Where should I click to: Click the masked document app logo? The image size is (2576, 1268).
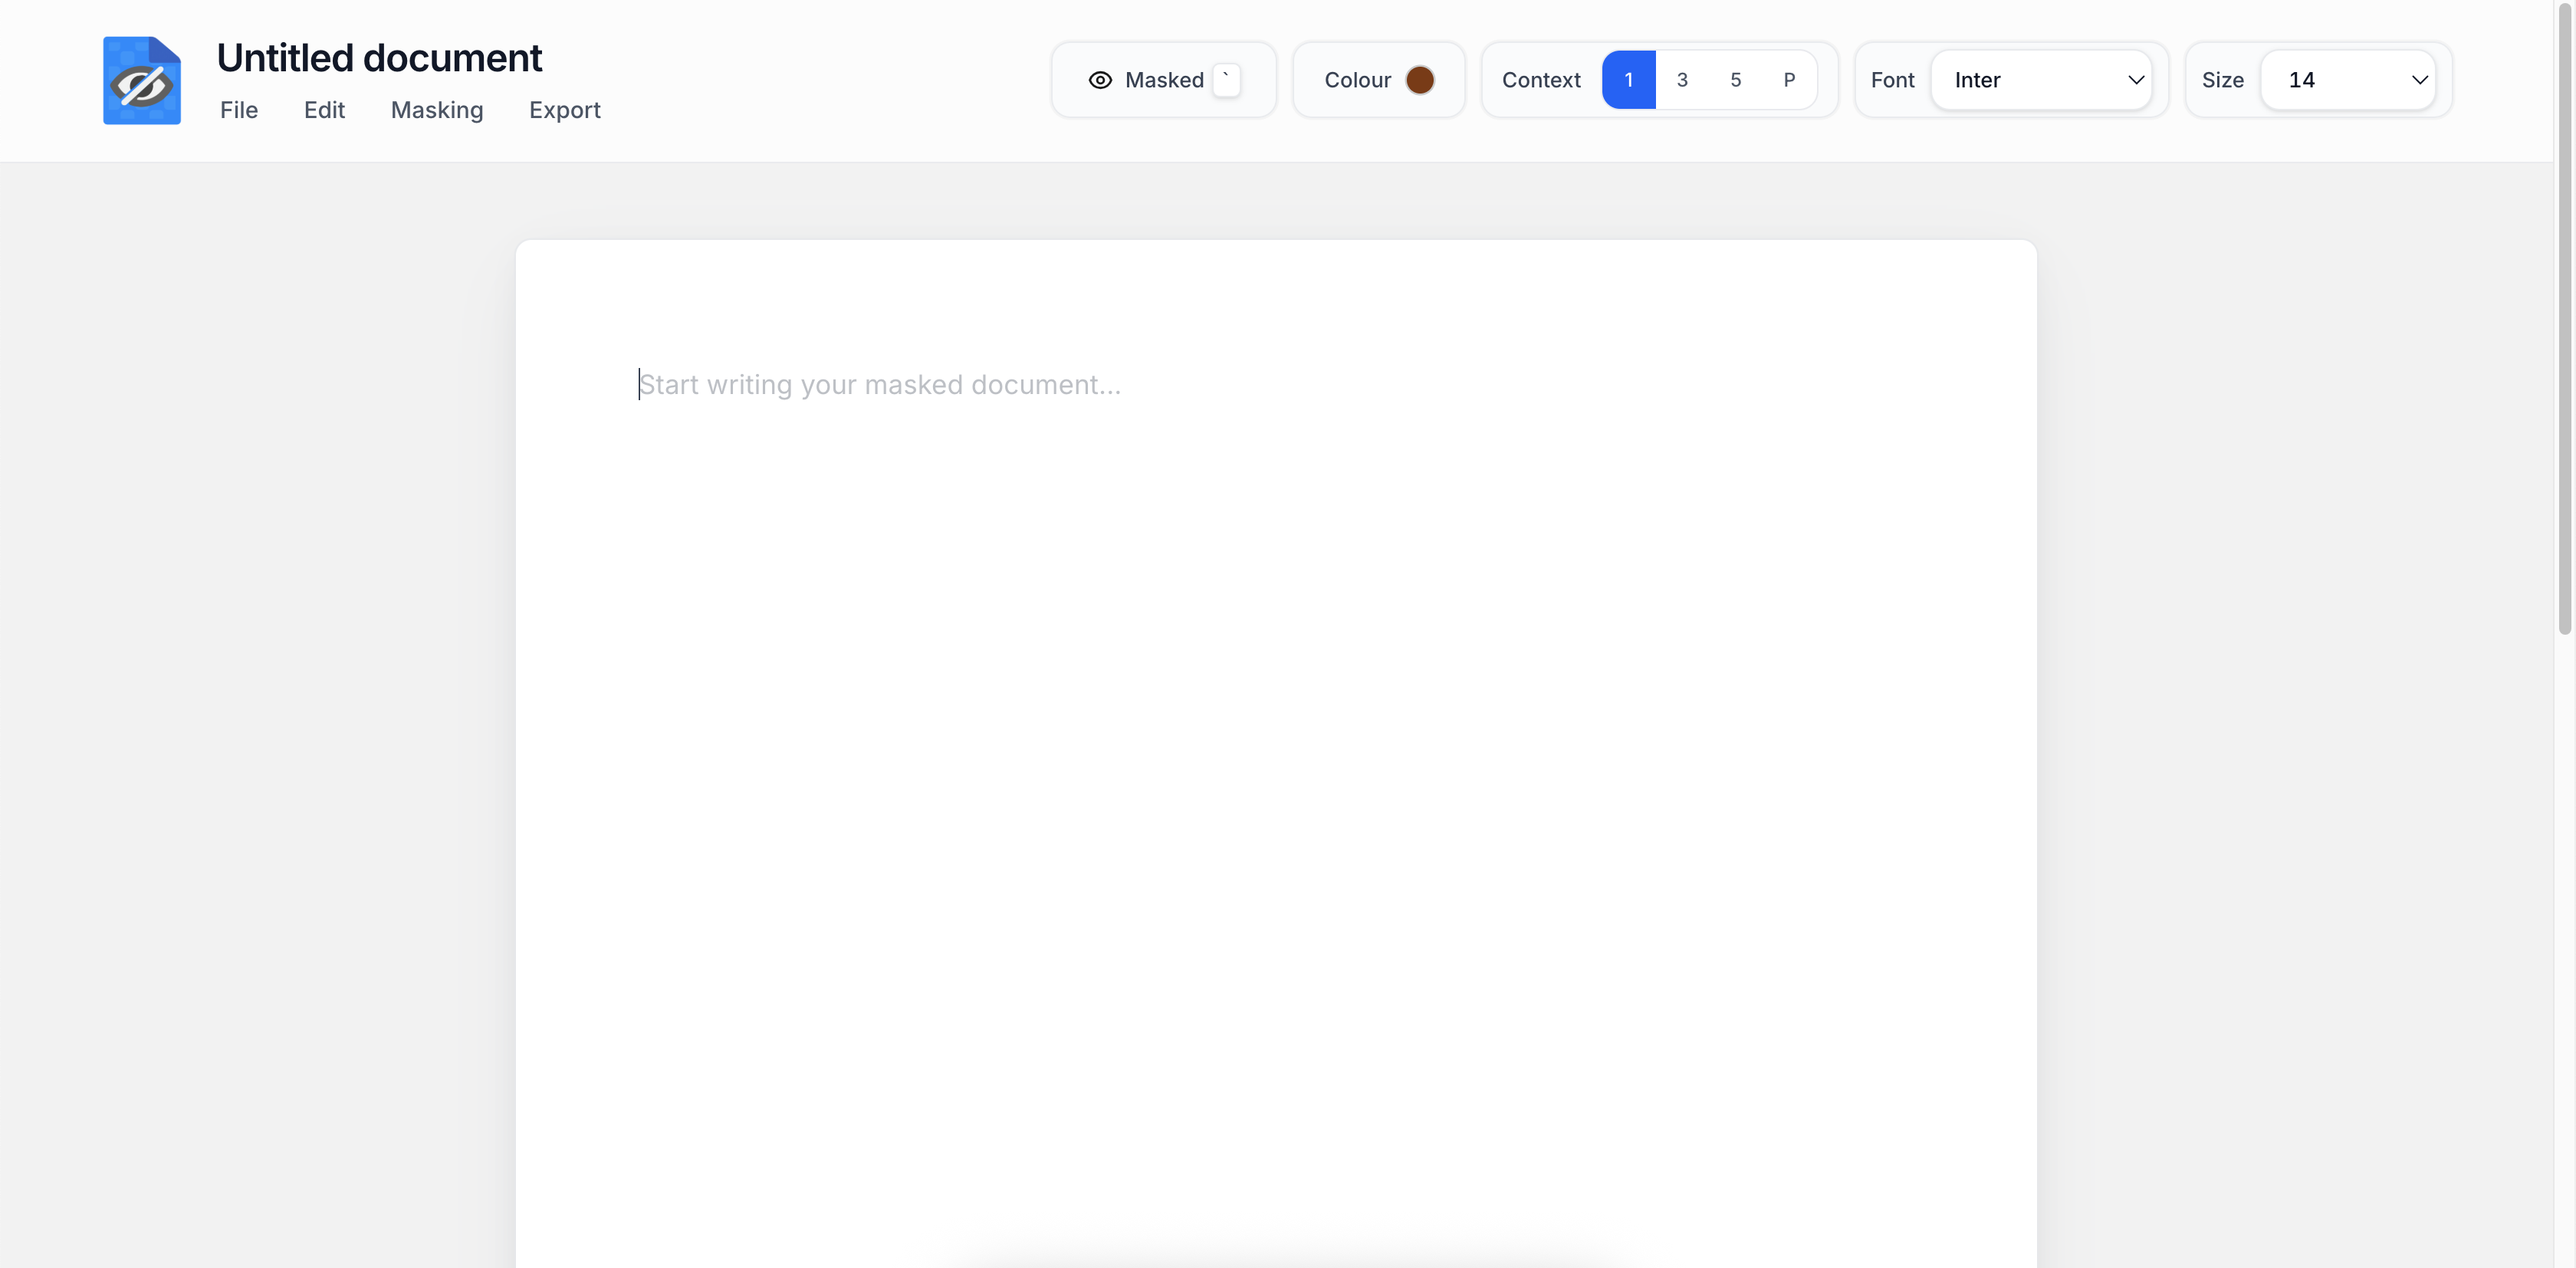click(141, 81)
